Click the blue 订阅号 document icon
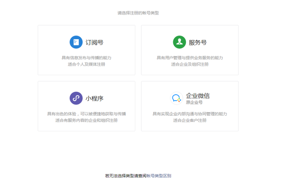The image size is (285, 180). (76, 42)
